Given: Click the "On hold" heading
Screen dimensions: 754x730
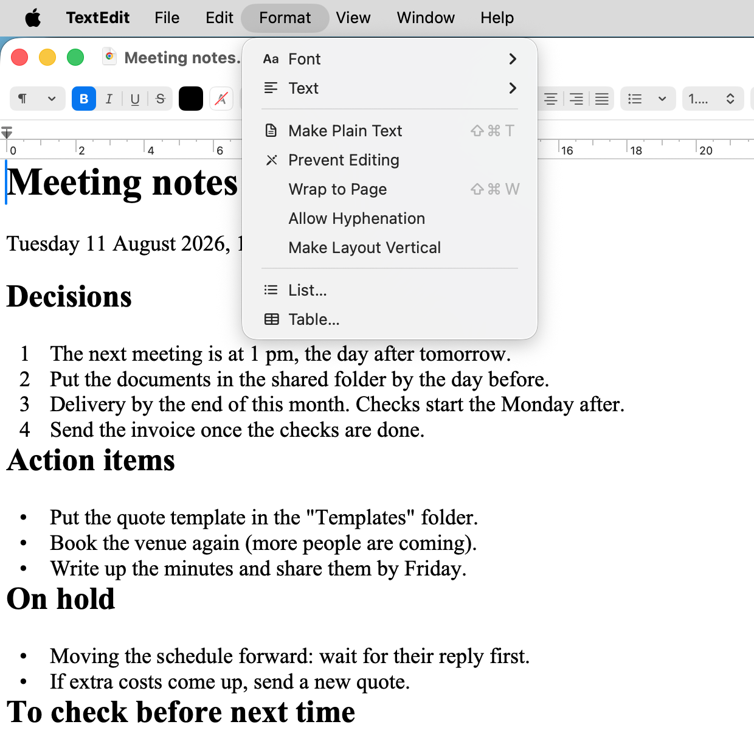Looking at the screenshot, I should point(61,599).
